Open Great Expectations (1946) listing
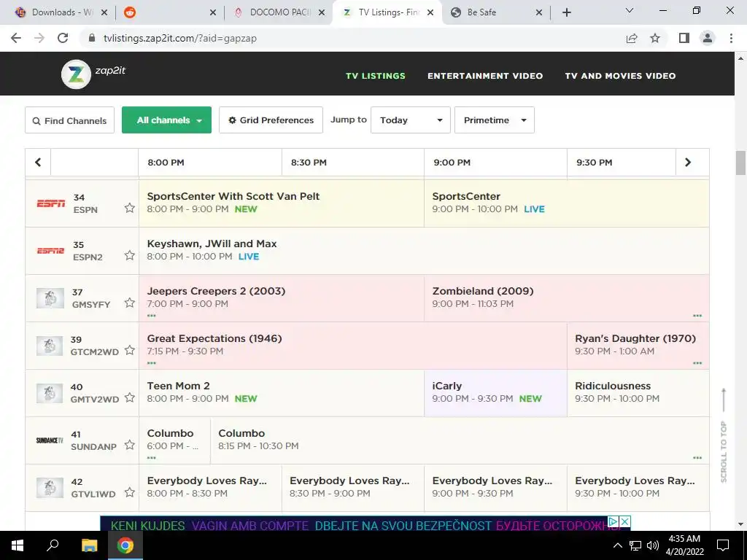The width and height of the screenshot is (747, 560). point(353,346)
